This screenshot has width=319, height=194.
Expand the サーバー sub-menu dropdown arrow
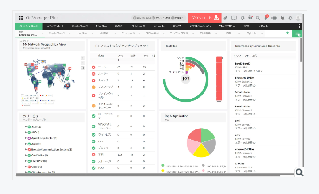pyautogui.click(x=92, y=33)
